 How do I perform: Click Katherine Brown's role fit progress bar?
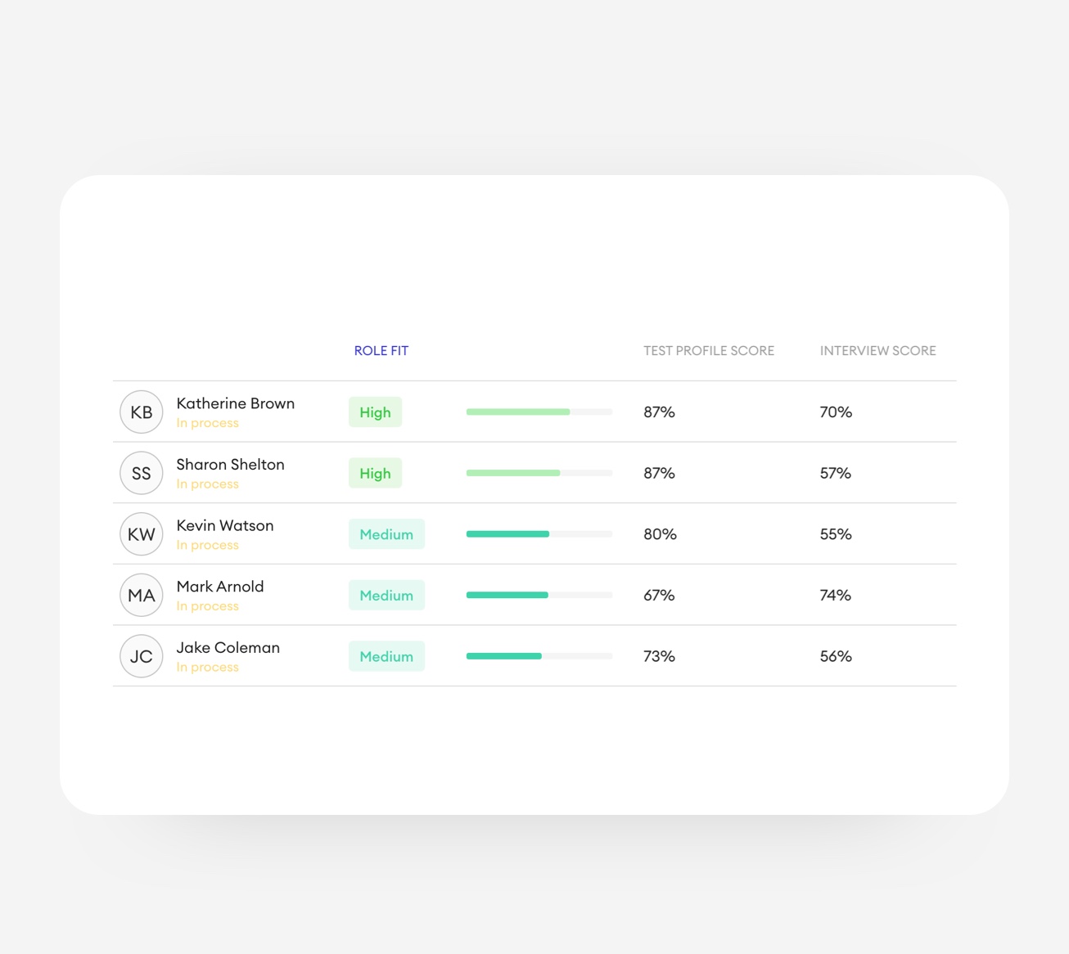(539, 412)
